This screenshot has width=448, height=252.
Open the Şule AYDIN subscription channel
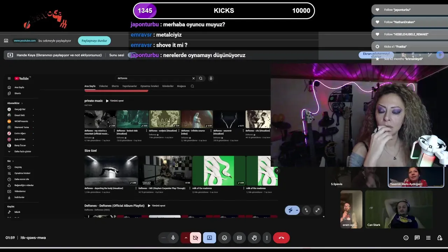tap(20, 139)
